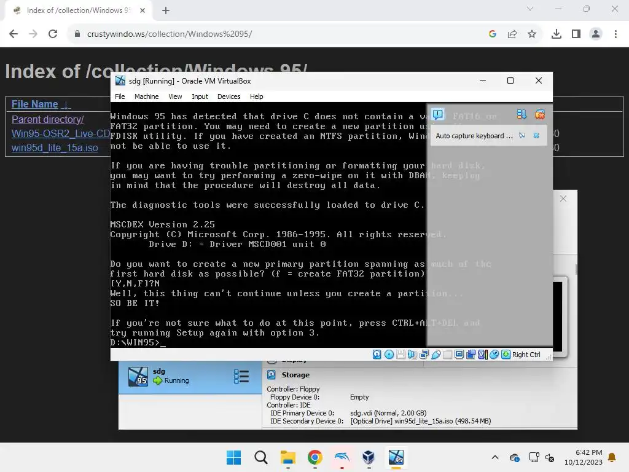Image resolution: width=629 pixels, height=472 pixels.
Task: Open the Input menu in VM window
Action: [200, 96]
